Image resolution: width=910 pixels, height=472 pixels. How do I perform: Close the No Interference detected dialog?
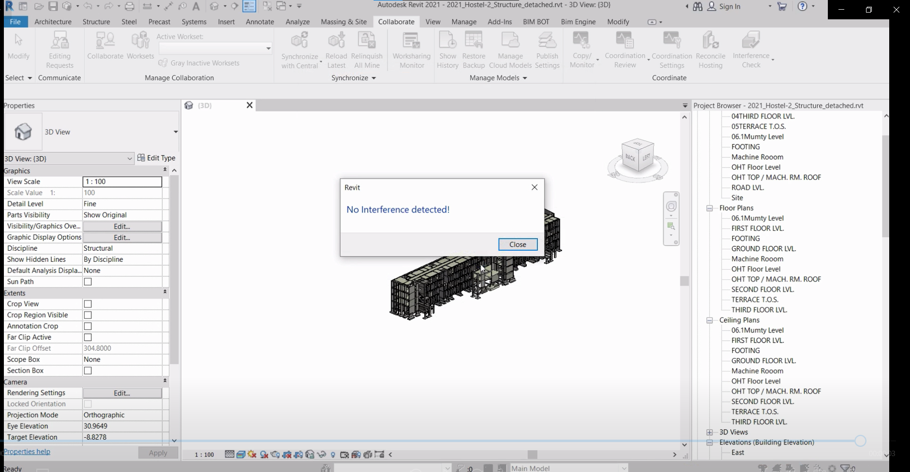point(518,244)
